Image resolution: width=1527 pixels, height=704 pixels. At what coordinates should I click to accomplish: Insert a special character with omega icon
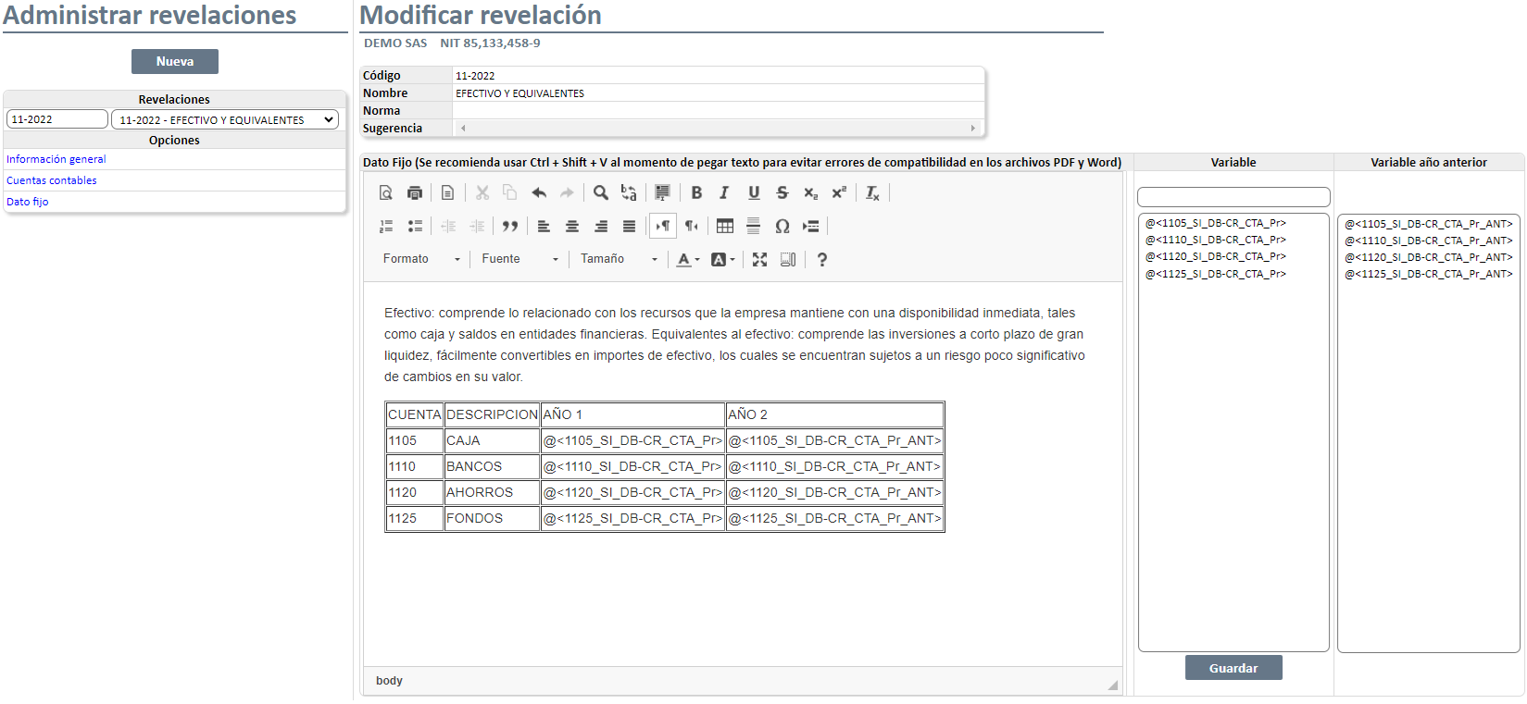pyautogui.click(x=782, y=226)
